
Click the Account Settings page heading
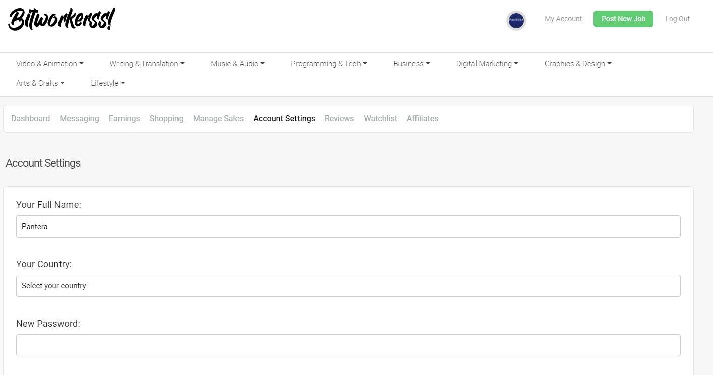(x=43, y=163)
